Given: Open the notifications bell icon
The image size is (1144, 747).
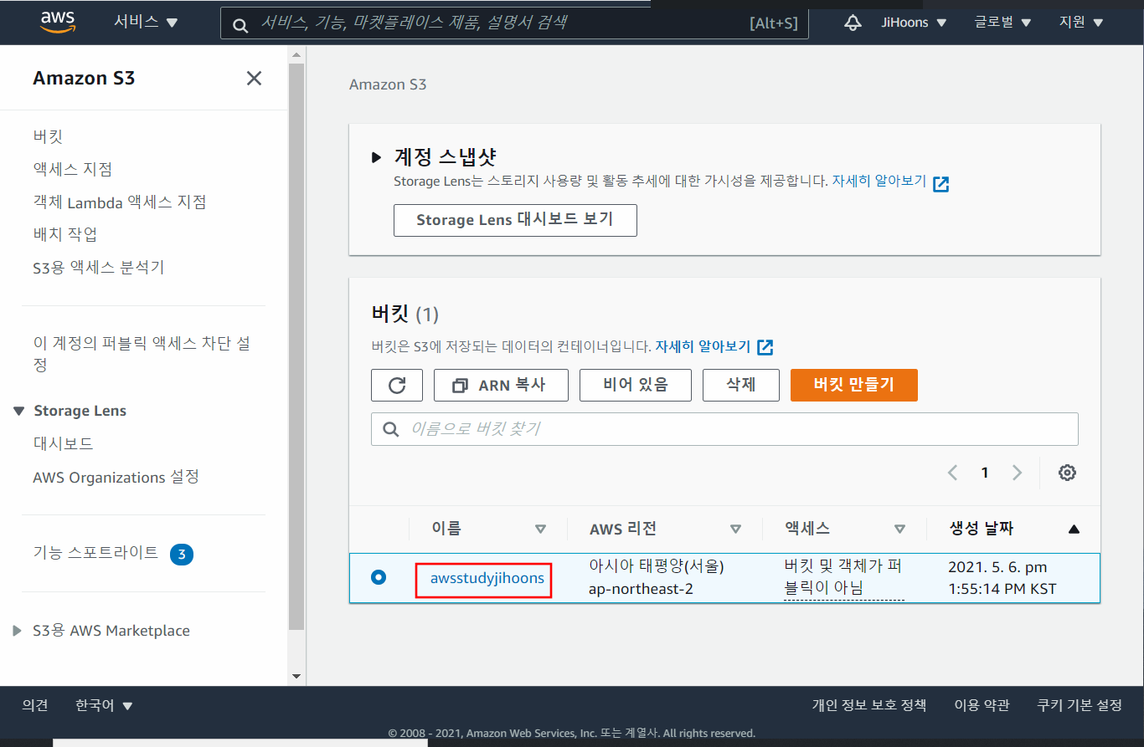Looking at the screenshot, I should 853,23.
